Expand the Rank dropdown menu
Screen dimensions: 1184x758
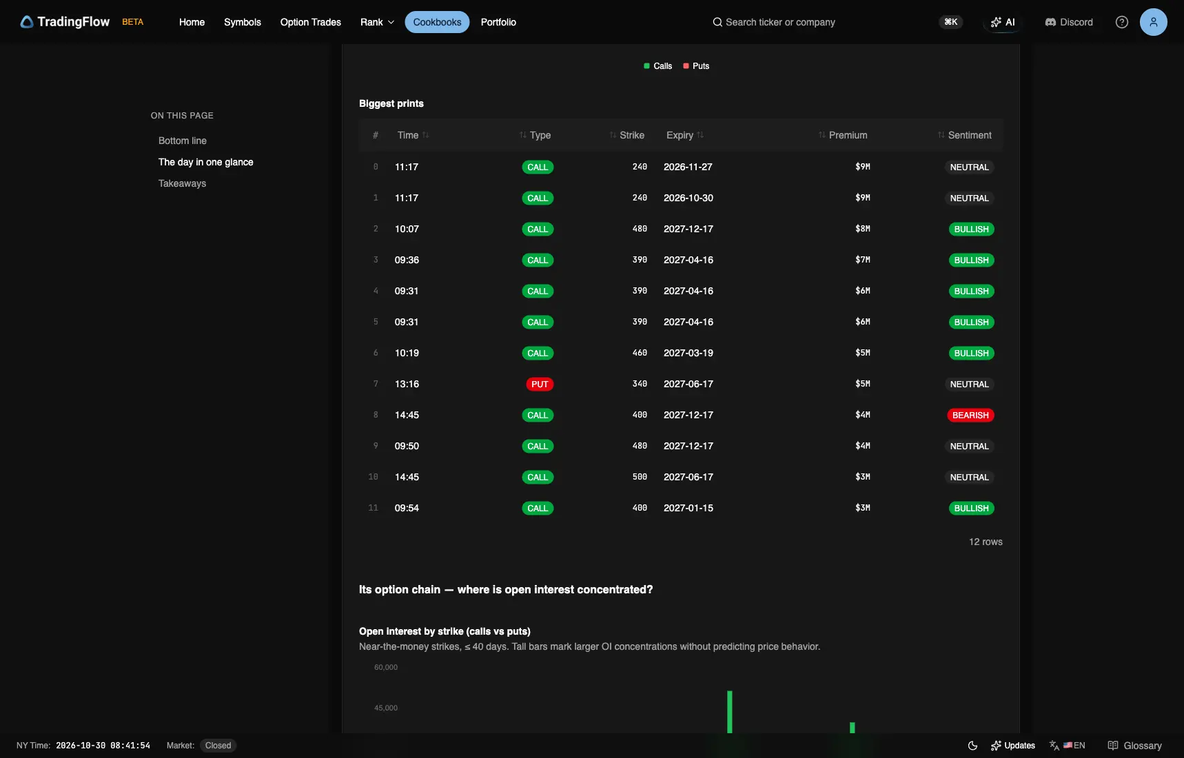pos(377,22)
